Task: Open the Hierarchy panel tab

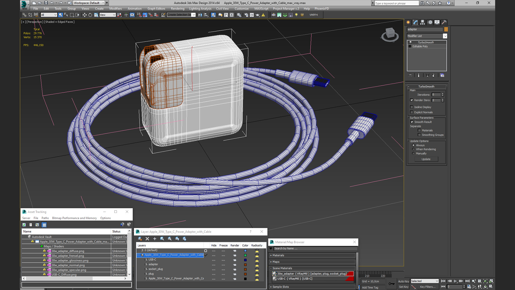Action: pos(422,22)
